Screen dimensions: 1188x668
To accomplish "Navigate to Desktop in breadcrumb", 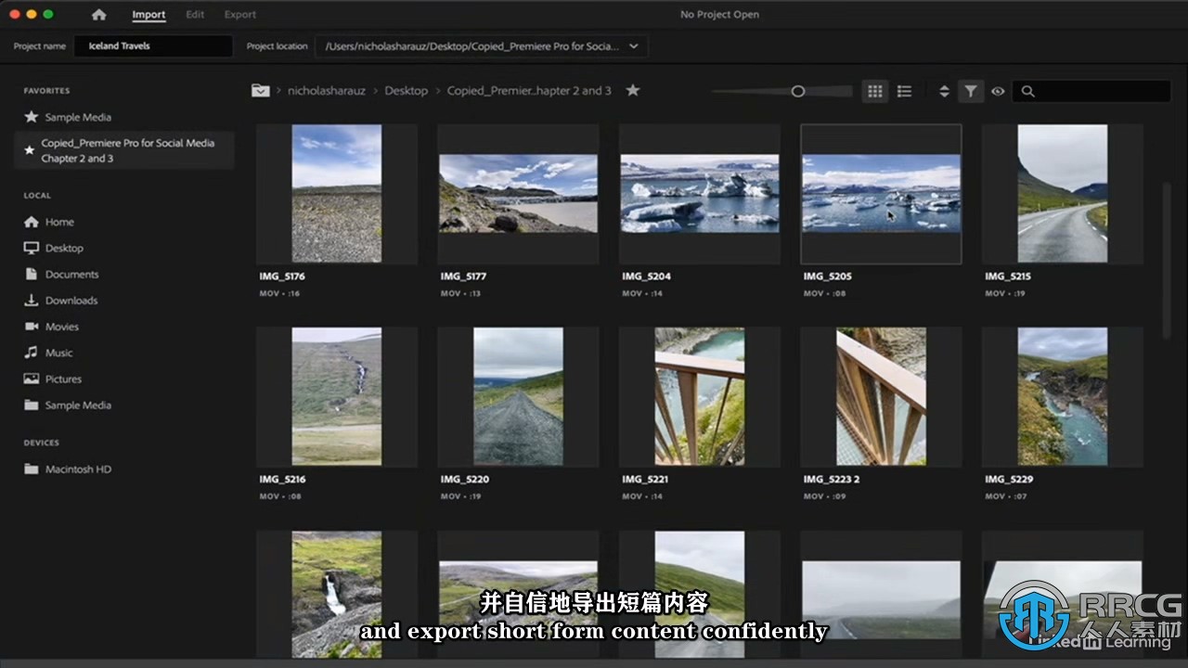I will 407,91.
